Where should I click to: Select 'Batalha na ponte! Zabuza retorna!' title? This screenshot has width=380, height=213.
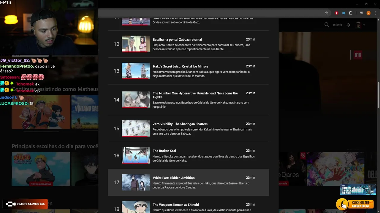[x=177, y=39]
